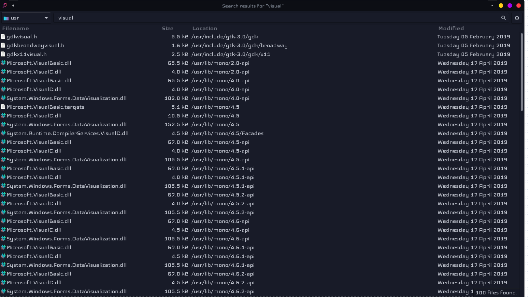530x297 pixels.
Task: Click the file icon next to Microsoft.VisualBasic.targets
Action: tap(3, 107)
